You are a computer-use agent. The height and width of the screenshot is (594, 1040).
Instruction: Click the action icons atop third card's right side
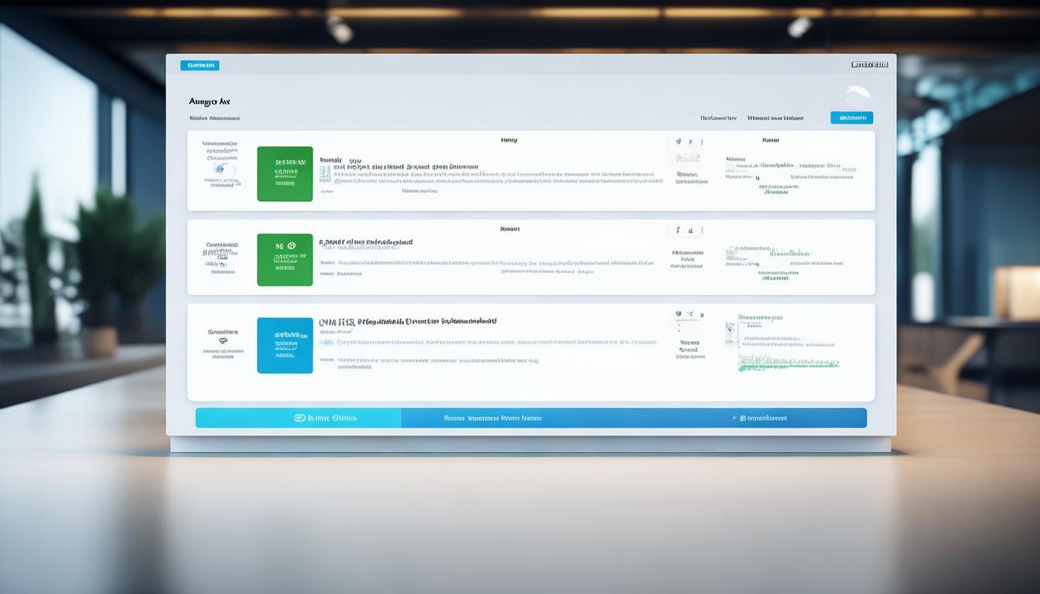(x=689, y=315)
